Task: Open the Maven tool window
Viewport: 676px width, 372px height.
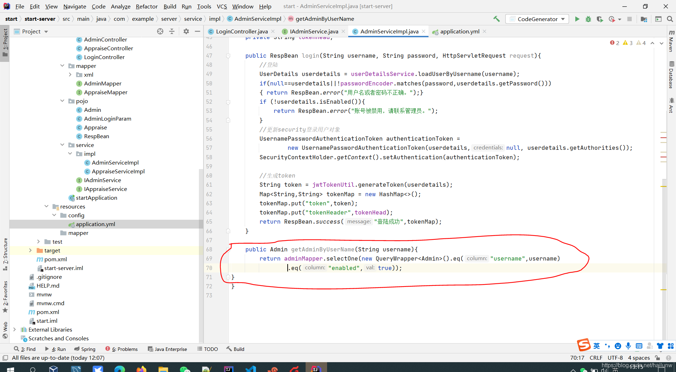Action: (x=671, y=41)
